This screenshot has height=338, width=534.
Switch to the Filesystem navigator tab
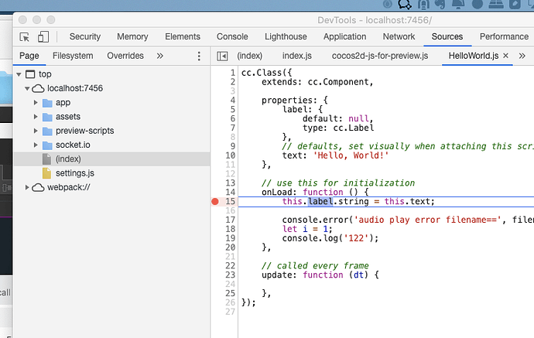coord(73,56)
